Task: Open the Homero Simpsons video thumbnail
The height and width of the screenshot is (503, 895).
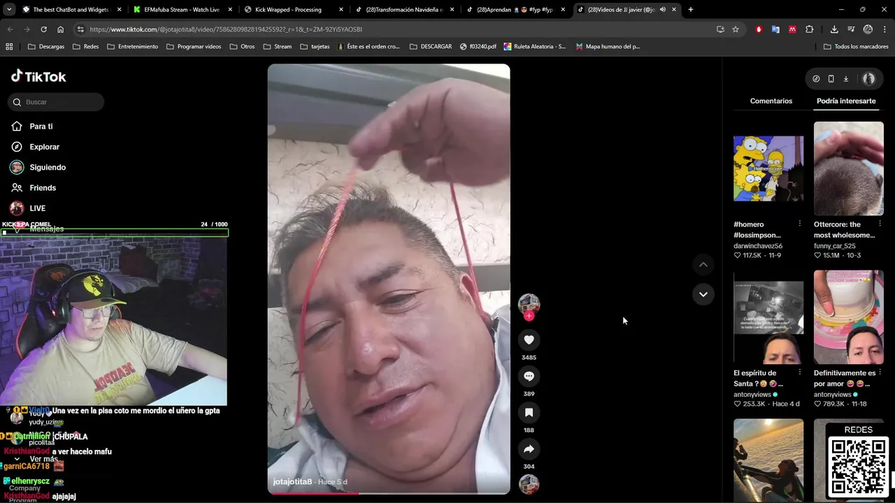Action: [768, 168]
